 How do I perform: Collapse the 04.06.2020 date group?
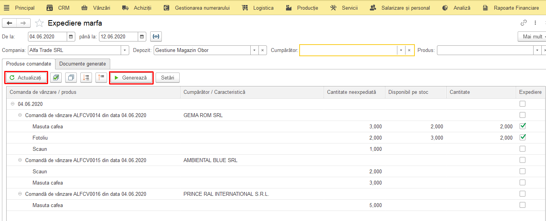point(13,104)
